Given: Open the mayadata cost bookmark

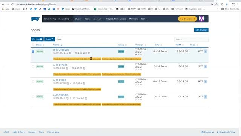Looking at the screenshot, I should 195,9.
